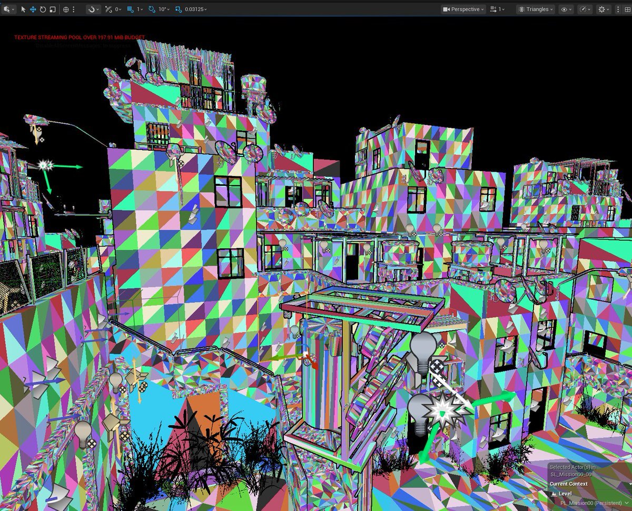Click the large lightbulb light actor icon
The image size is (632, 511).
423,347
